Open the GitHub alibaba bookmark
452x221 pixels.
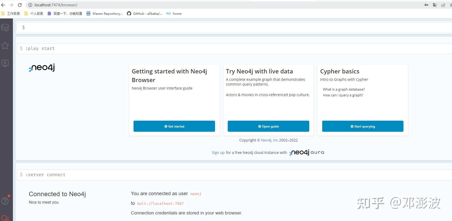tap(145, 13)
